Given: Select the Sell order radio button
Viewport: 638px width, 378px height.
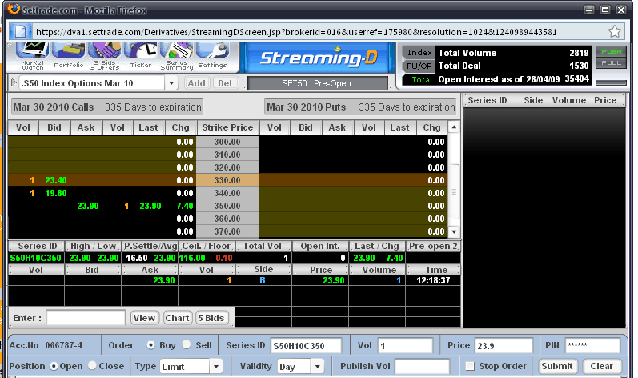Looking at the screenshot, I should [187, 344].
